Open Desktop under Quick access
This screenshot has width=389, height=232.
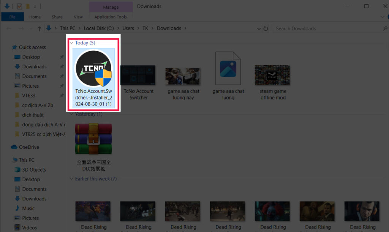pos(31,57)
